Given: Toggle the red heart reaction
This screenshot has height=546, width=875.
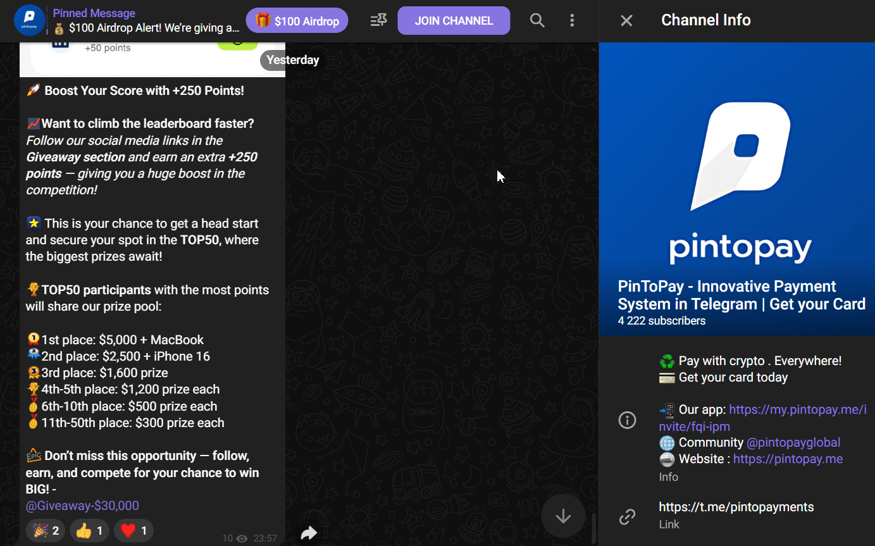Looking at the screenshot, I should coord(133,531).
